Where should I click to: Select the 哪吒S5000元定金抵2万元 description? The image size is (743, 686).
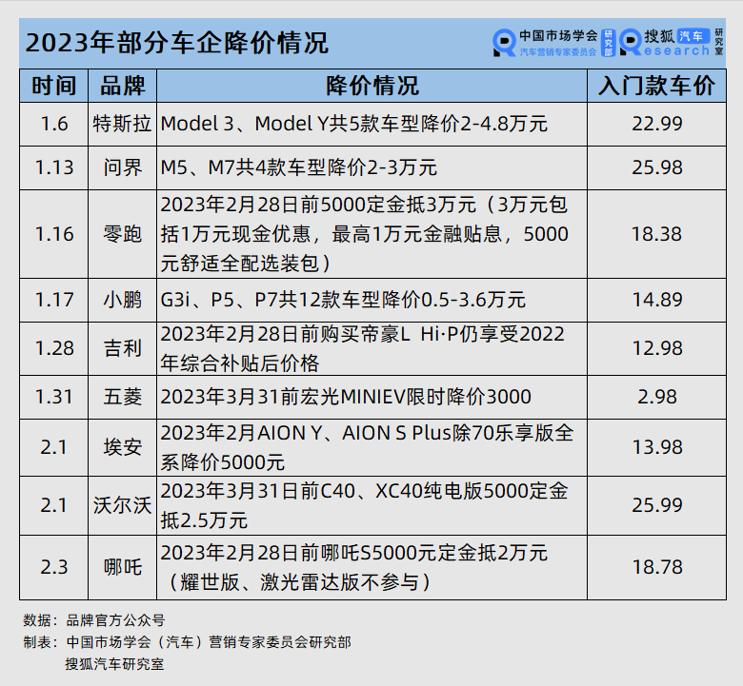click(x=354, y=567)
